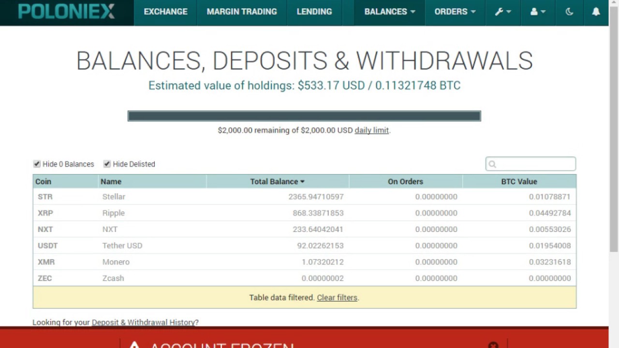Click the Poloniex logo
Viewport: 619px width, 348px height.
click(67, 11)
